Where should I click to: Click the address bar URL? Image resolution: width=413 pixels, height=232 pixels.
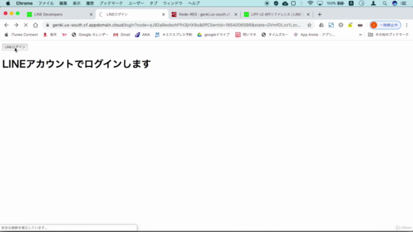(176, 25)
